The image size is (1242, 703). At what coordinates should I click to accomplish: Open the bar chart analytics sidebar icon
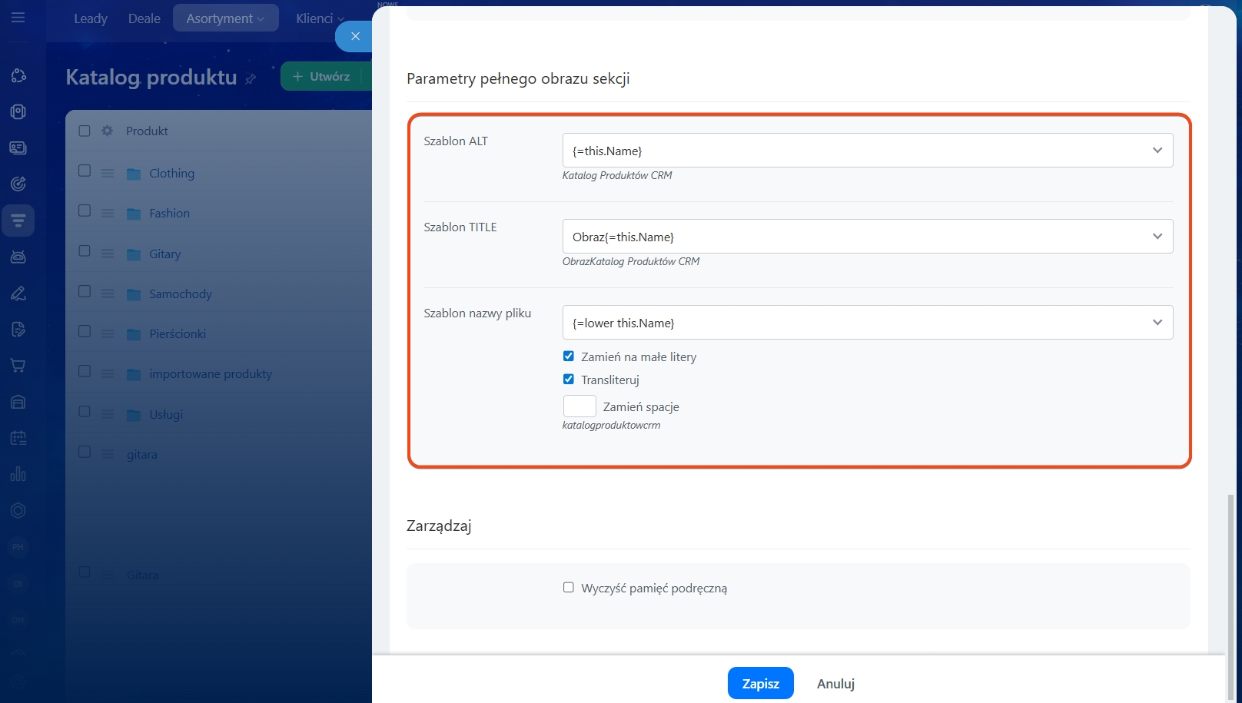click(x=18, y=474)
